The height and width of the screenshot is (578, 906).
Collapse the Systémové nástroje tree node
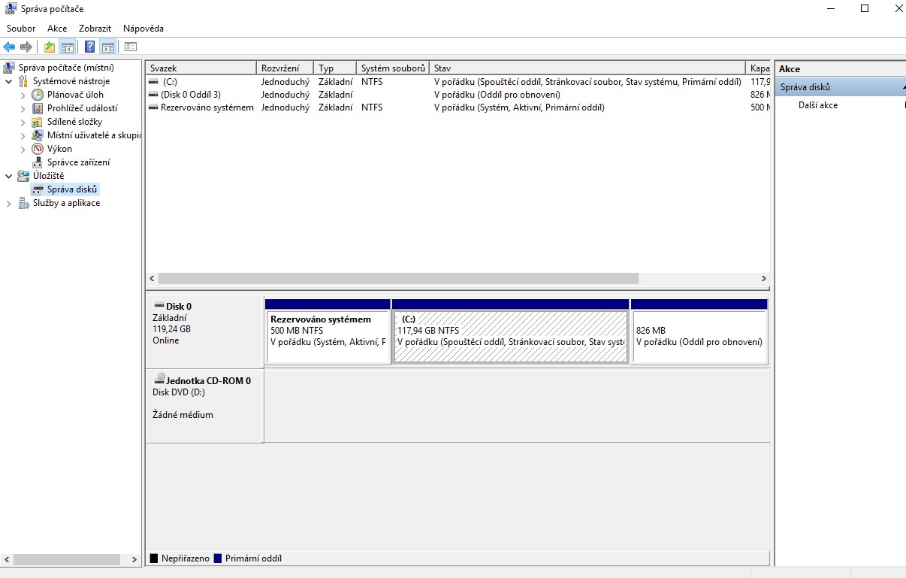pyautogui.click(x=9, y=81)
